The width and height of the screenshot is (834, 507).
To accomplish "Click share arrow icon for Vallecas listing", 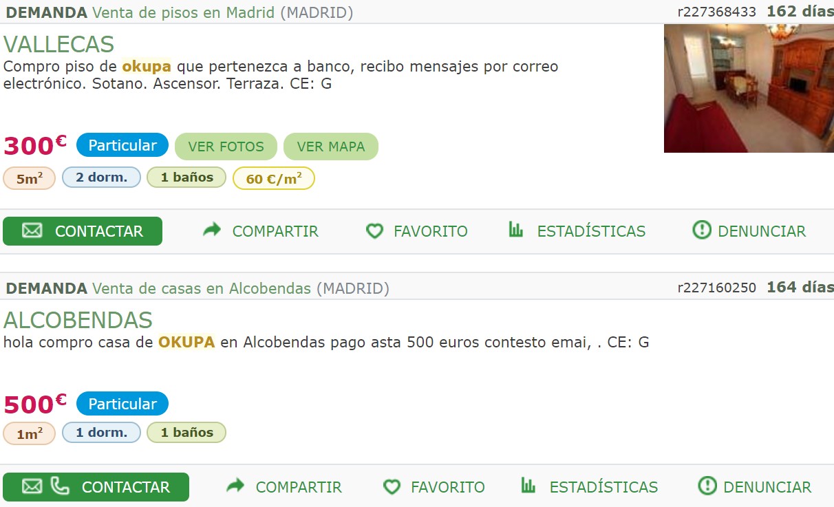I will click(x=212, y=230).
